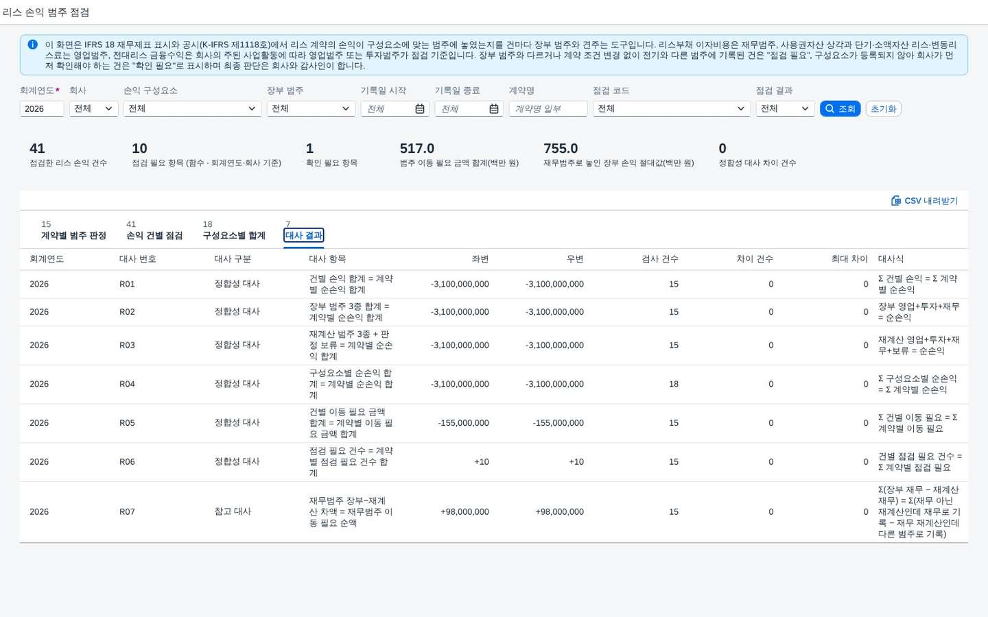Image resolution: width=988 pixels, height=617 pixels.
Task: Click the 계약명 text input field
Action: point(548,108)
